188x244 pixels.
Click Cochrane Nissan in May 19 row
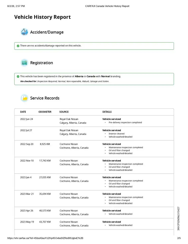[x=69, y=222]
